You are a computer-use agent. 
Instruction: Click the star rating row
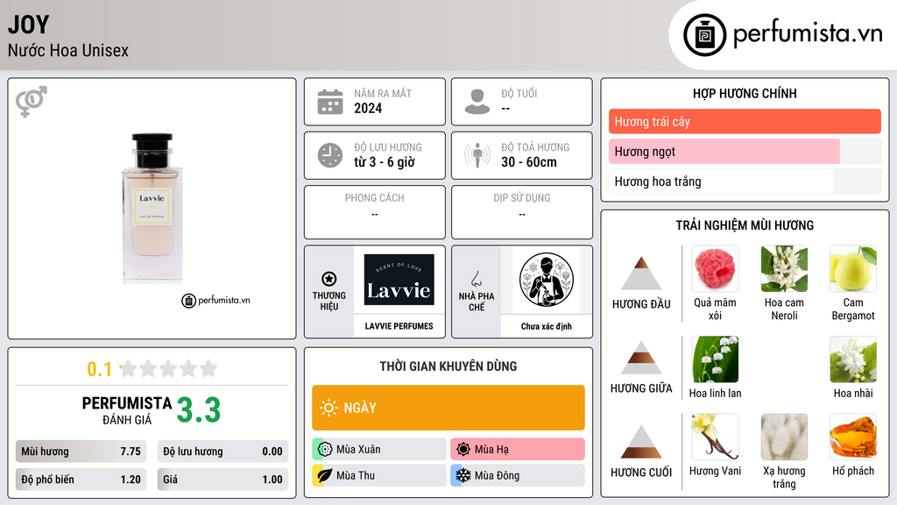168,368
